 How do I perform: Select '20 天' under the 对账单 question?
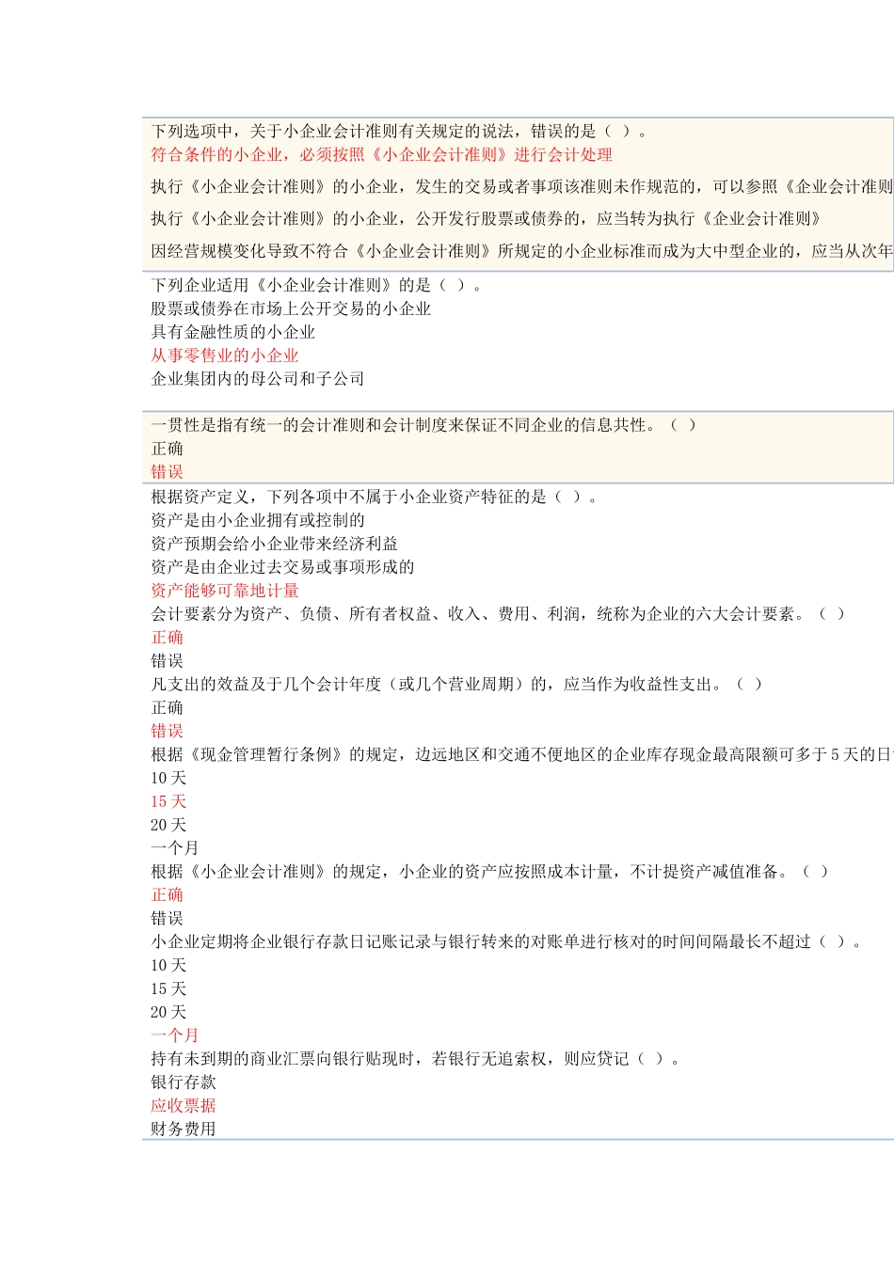click(x=168, y=1012)
